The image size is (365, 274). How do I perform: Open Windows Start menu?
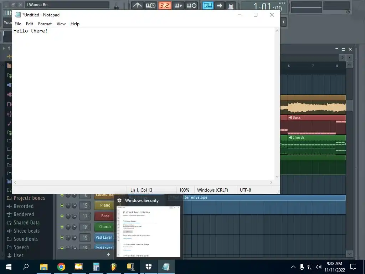pyautogui.click(x=9, y=267)
